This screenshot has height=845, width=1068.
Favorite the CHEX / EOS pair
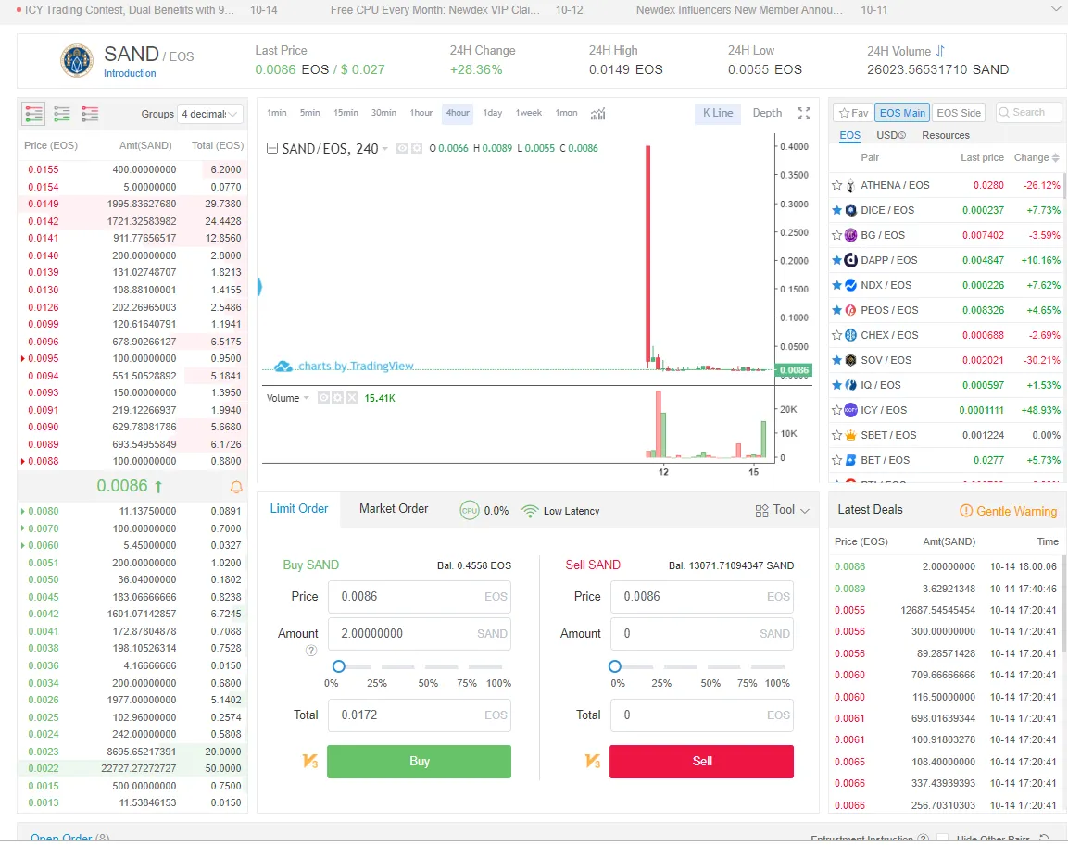point(837,335)
